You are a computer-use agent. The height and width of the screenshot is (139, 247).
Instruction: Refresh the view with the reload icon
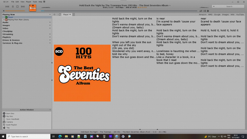60,15
